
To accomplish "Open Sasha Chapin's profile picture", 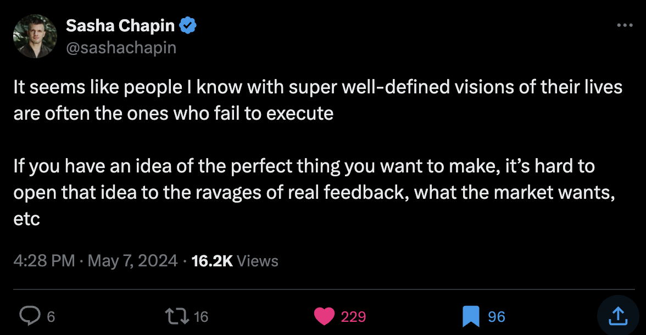I will click(35, 36).
